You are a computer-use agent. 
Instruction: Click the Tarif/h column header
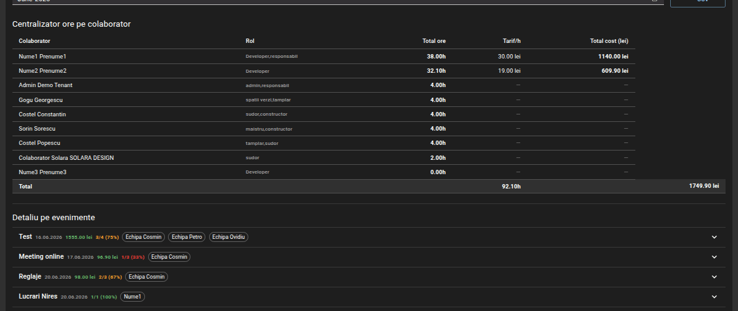511,41
